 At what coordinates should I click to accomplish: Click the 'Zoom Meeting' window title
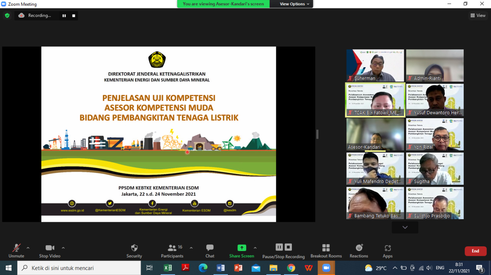[22, 4]
